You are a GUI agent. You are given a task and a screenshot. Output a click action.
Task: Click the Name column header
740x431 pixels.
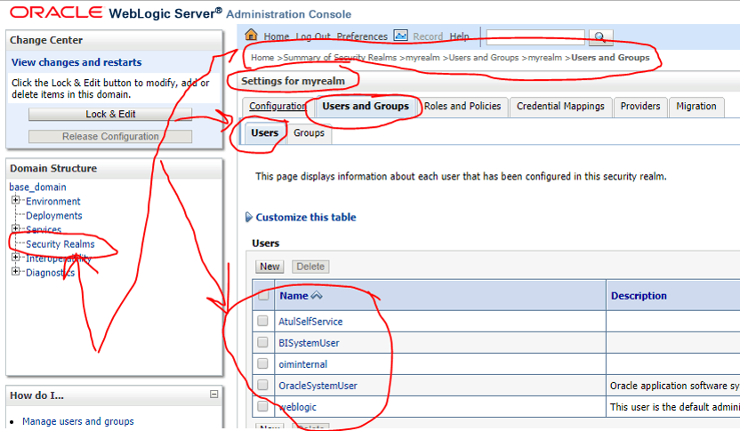coord(294,296)
